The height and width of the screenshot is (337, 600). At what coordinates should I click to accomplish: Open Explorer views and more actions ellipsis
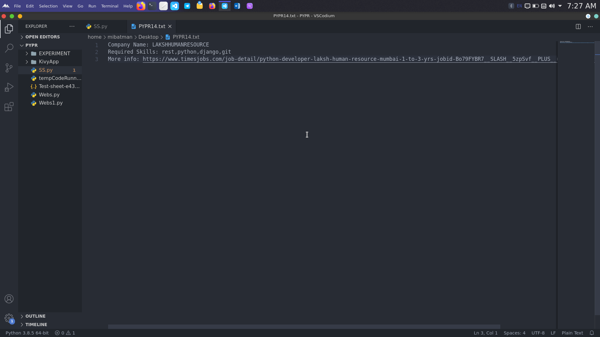coord(72,27)
